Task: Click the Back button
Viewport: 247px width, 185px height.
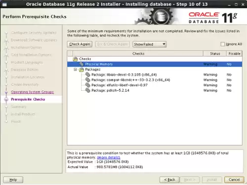Action: click(x=169, y=180)
